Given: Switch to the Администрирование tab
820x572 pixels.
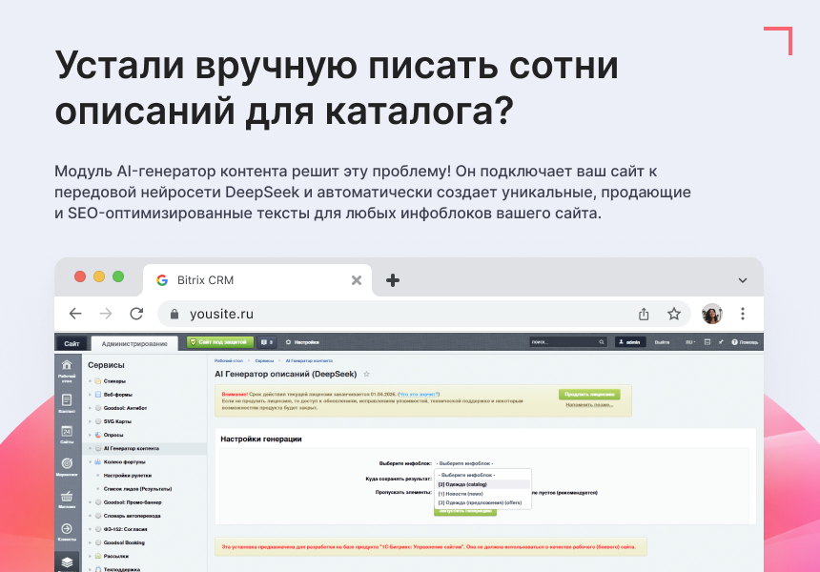Looking at the screenshot, I should click(134, 343).
